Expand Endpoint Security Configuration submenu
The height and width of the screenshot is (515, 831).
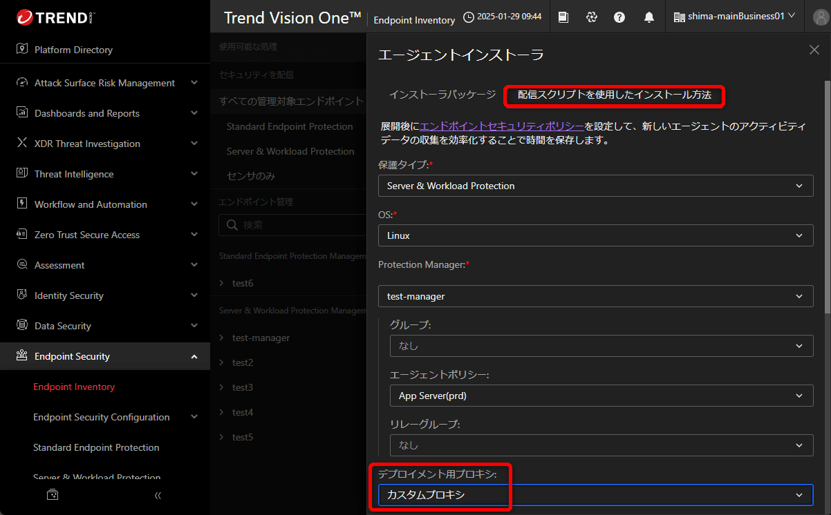tap(194, 417)
